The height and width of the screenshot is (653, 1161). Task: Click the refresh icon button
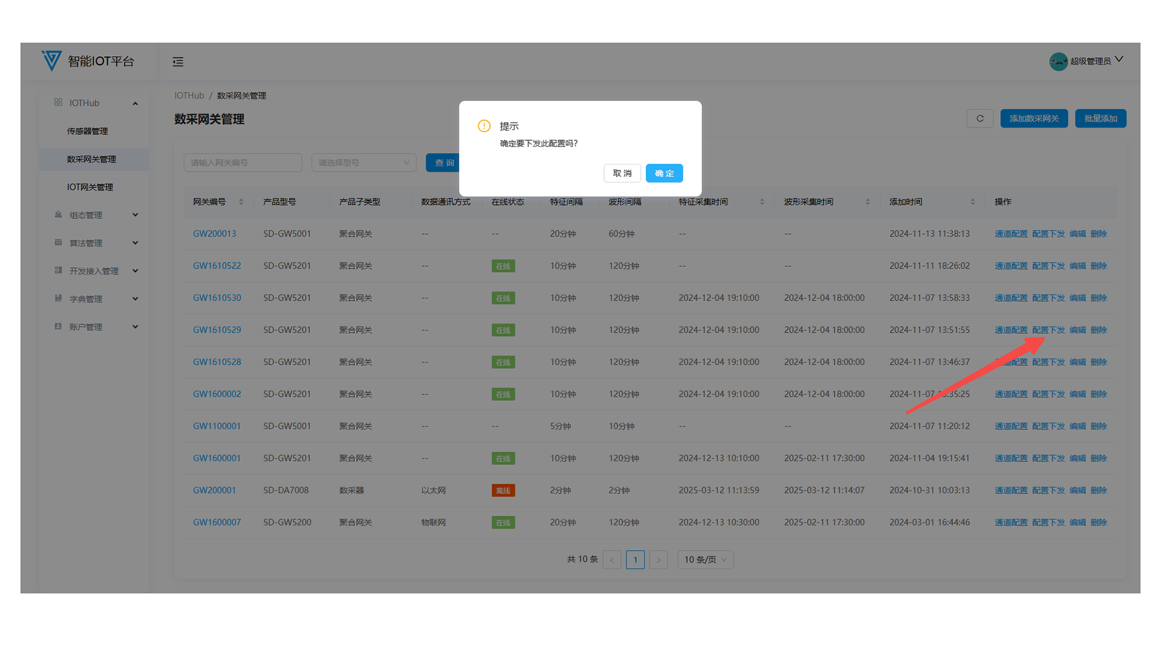click(x=980, y=119)
